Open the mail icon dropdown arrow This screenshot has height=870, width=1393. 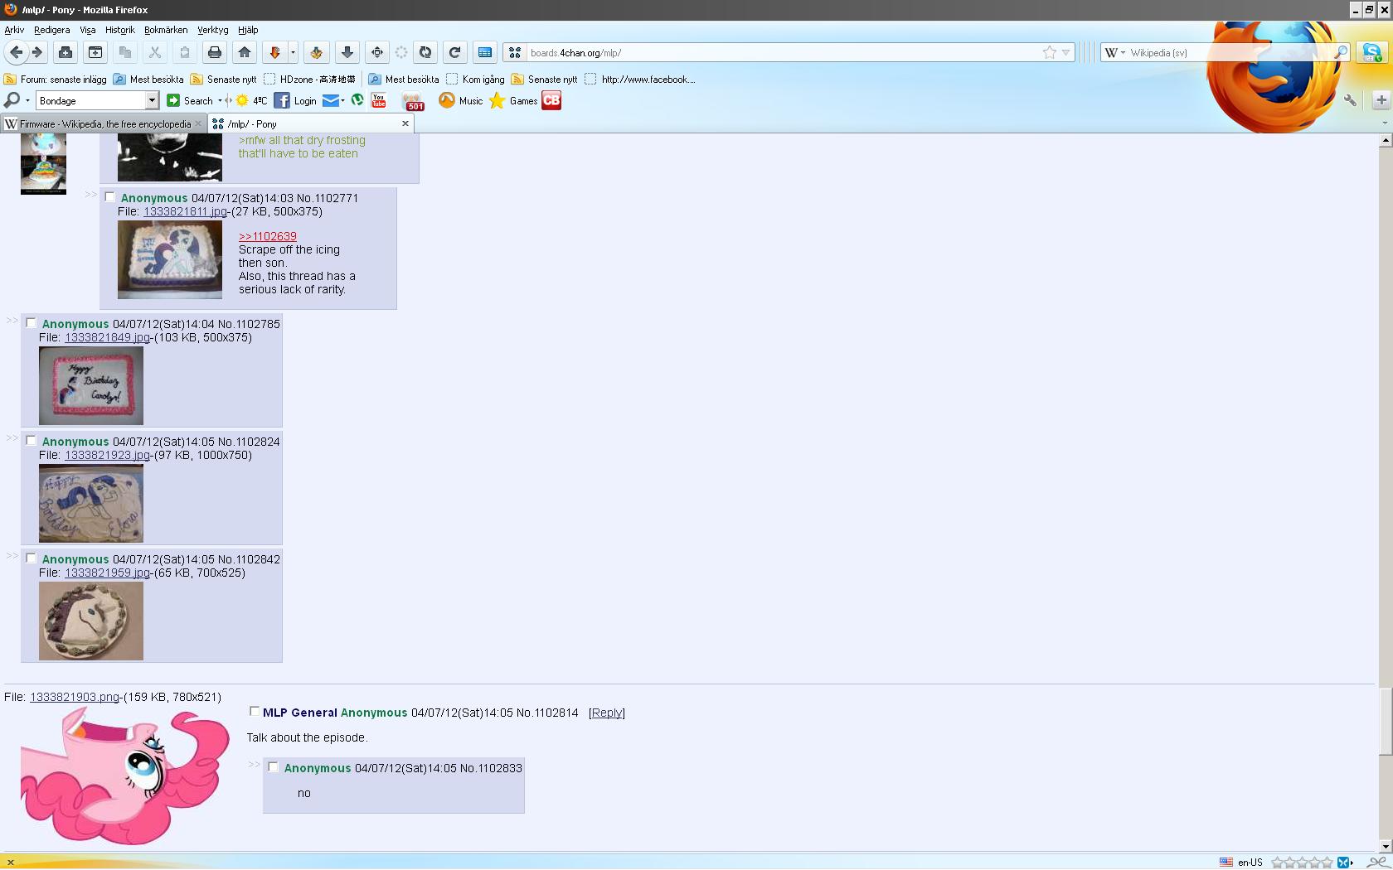click(342, 100)
